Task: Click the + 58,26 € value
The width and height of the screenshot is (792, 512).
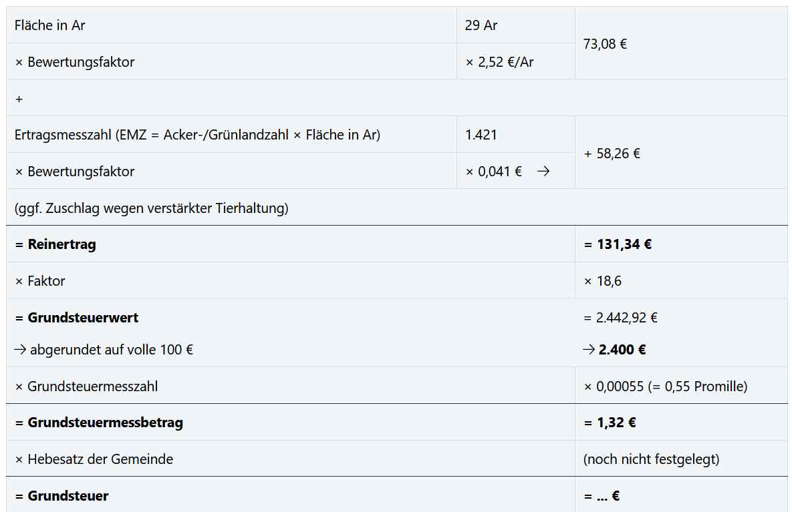Action: (x=612, y=154)
